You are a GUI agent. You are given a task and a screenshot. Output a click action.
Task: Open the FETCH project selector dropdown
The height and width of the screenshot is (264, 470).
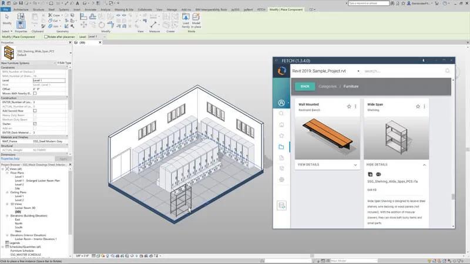(358, 71)
